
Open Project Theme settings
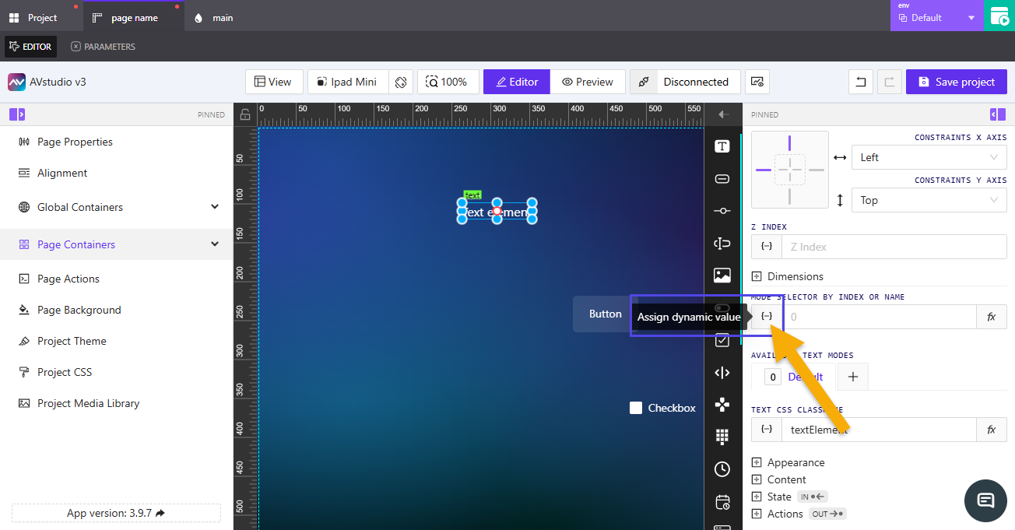(72, 341)
